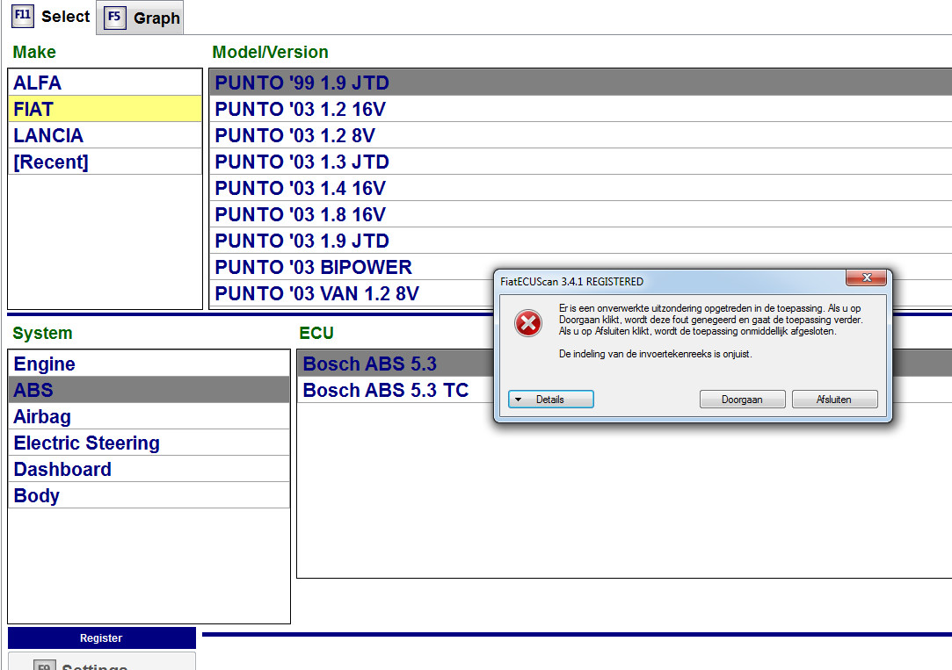Open Settings button at bottom

pos(101,662)
